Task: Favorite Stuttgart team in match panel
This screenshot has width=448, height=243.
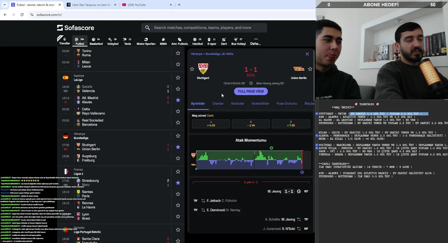Action: pyautogui.click(x=192, y=69)
